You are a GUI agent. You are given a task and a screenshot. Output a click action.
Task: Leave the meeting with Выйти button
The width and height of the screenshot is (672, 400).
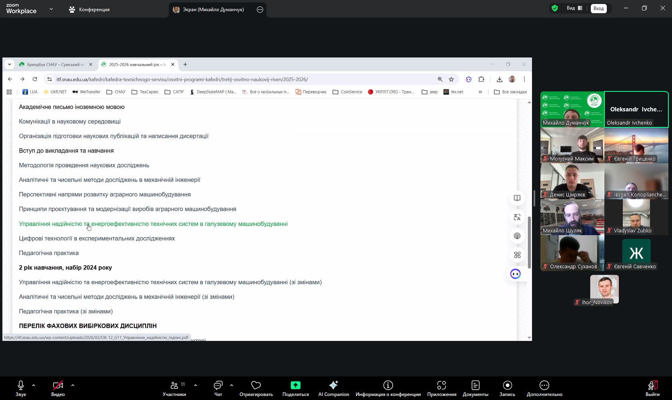tap(652, 388)
